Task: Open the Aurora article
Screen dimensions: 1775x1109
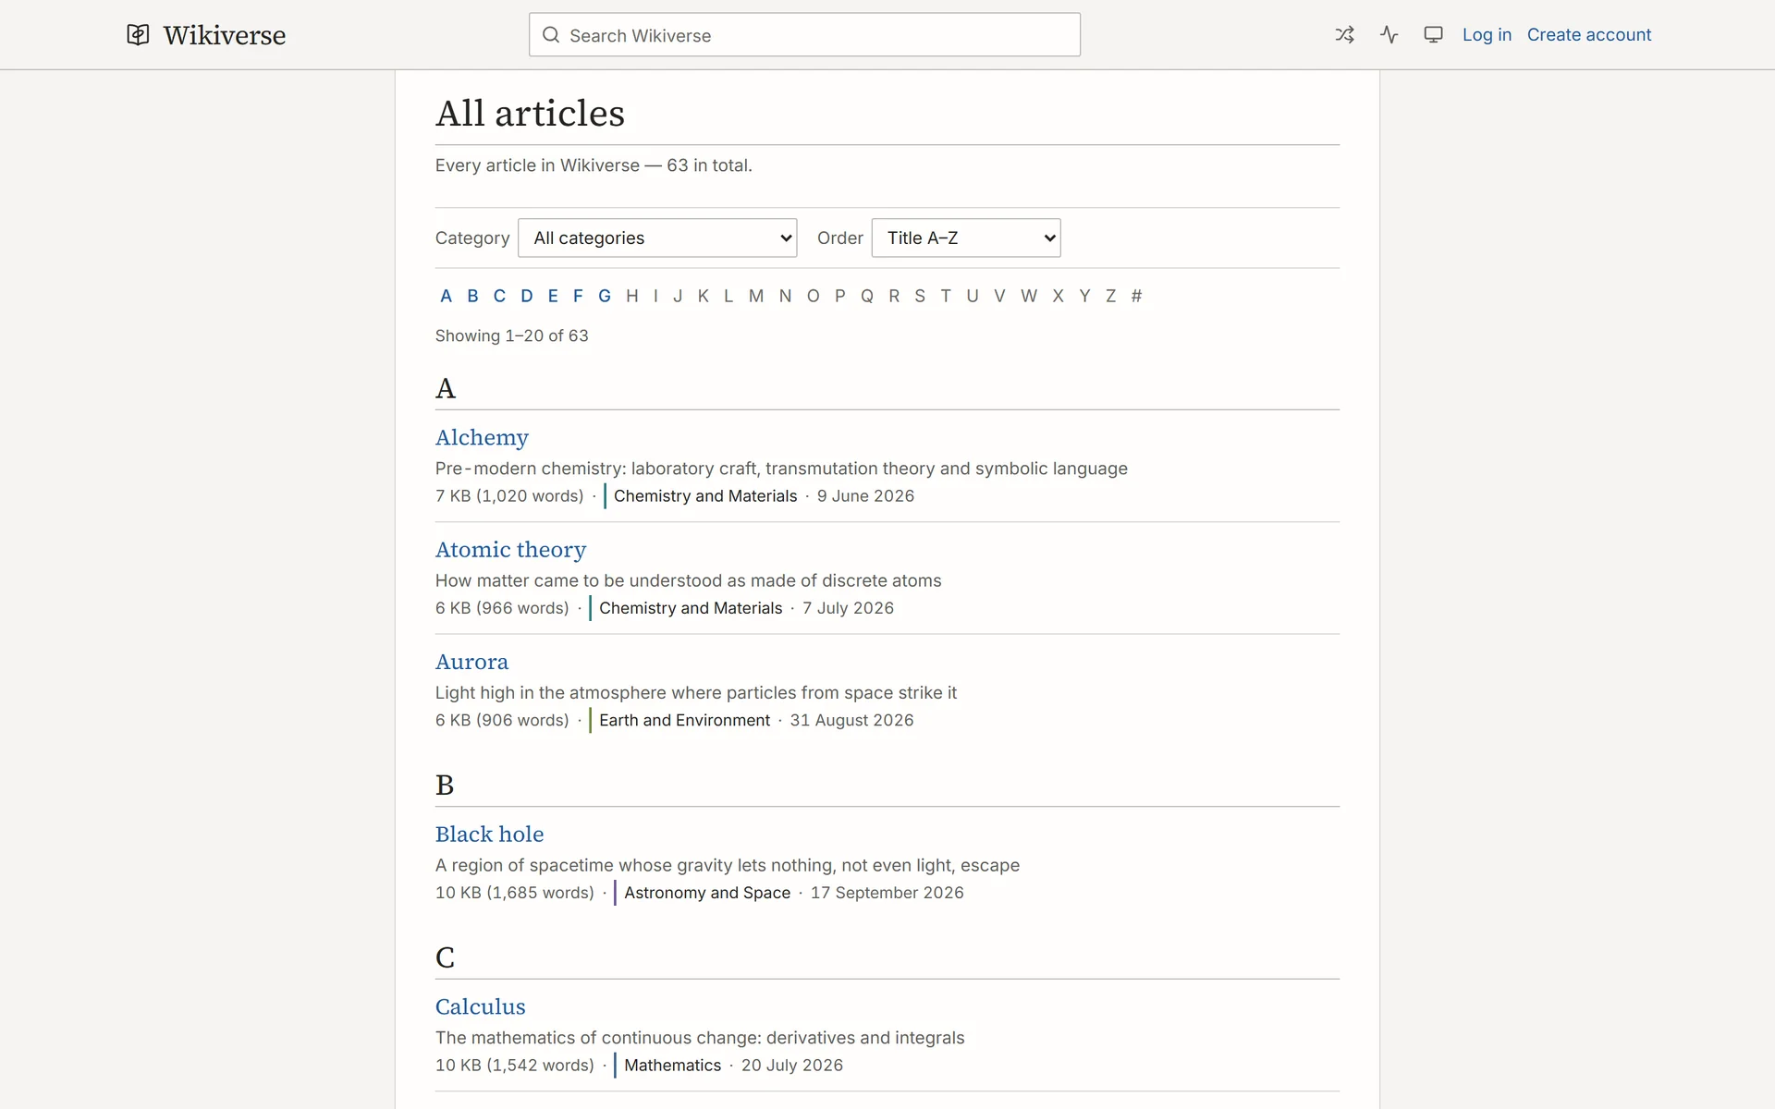Action: tap(471, 662)
